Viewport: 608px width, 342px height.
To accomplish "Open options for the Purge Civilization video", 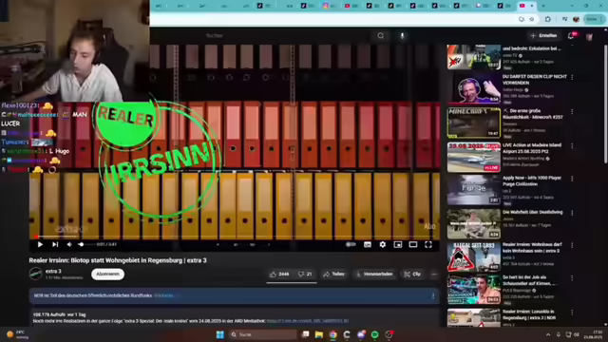I will 572,179.
